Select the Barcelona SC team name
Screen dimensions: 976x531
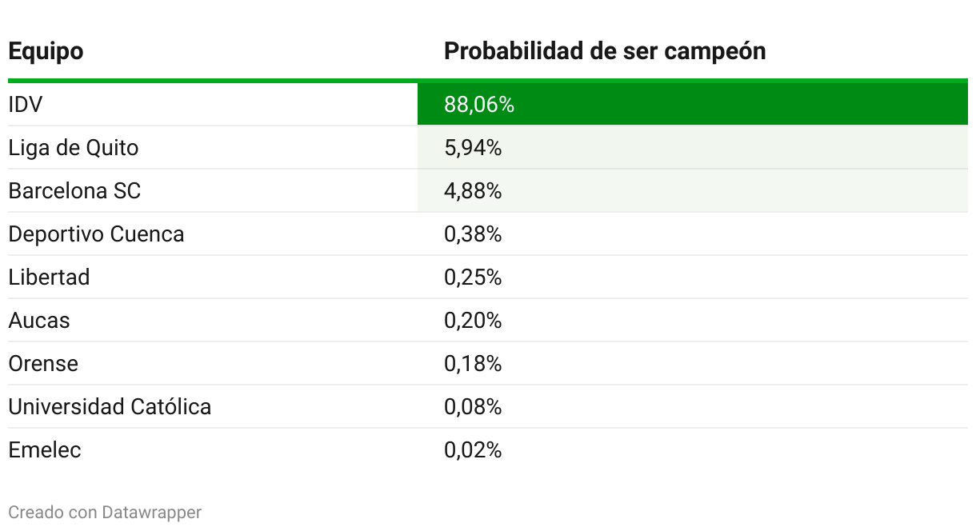click(x=74, y=191)
